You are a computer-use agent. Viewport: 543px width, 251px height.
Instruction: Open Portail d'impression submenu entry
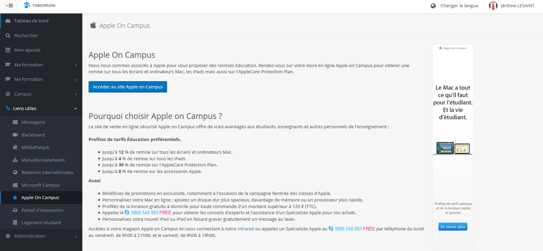(41, 210)
